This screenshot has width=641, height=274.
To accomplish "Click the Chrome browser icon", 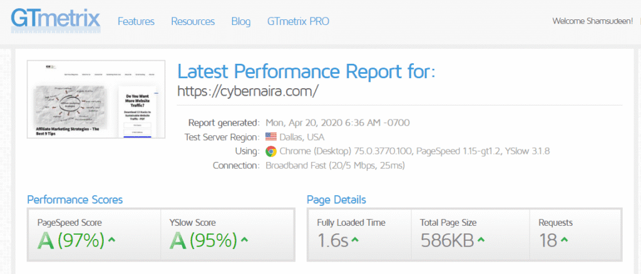I will coord(270,151).
